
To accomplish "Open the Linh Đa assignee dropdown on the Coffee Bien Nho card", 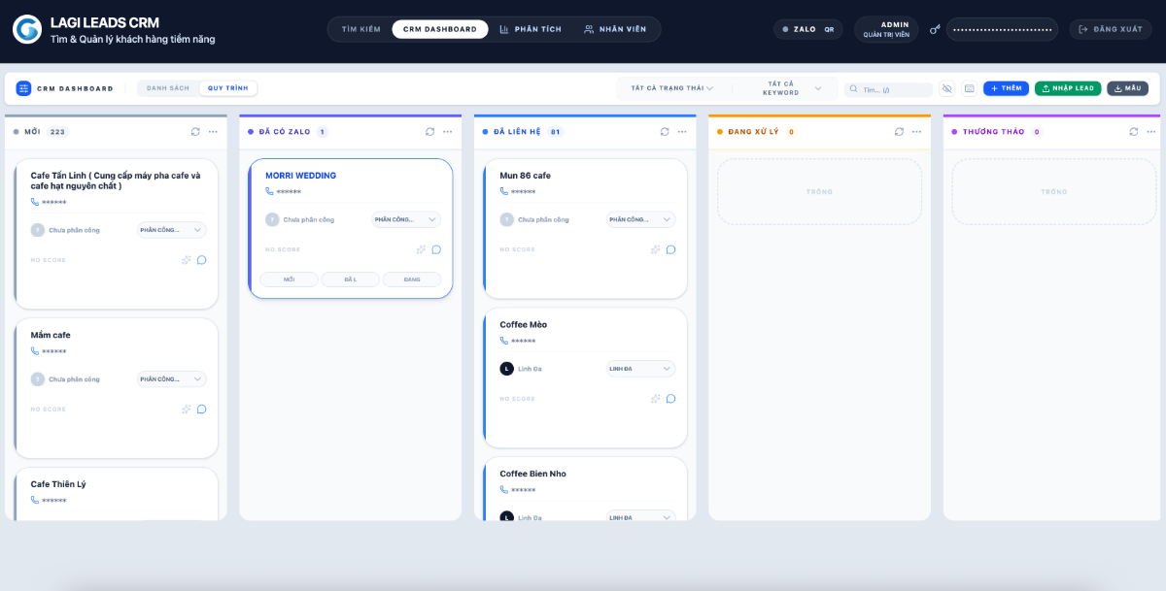I will tap(640, 517).
